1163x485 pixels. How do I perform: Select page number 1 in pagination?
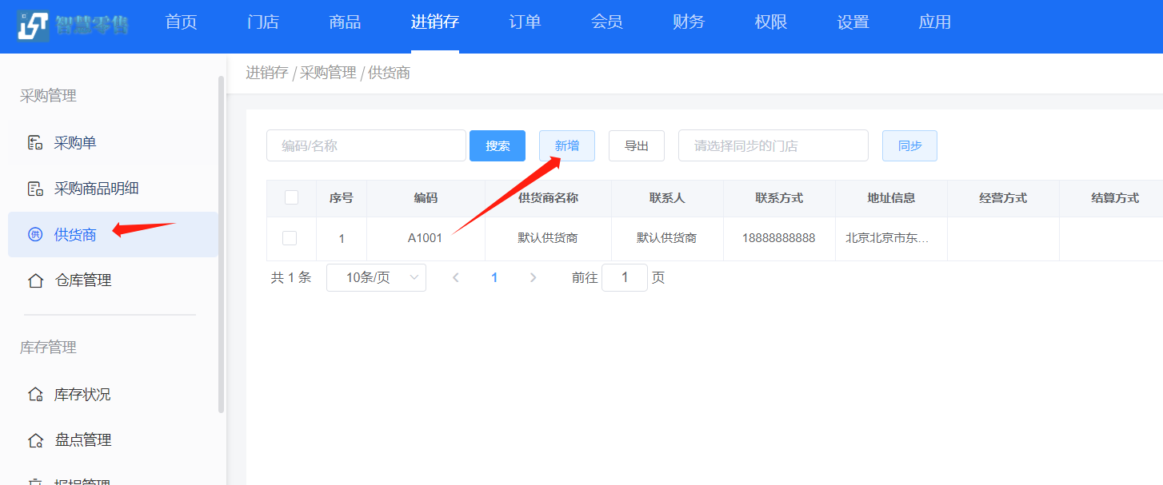[494, 277]
